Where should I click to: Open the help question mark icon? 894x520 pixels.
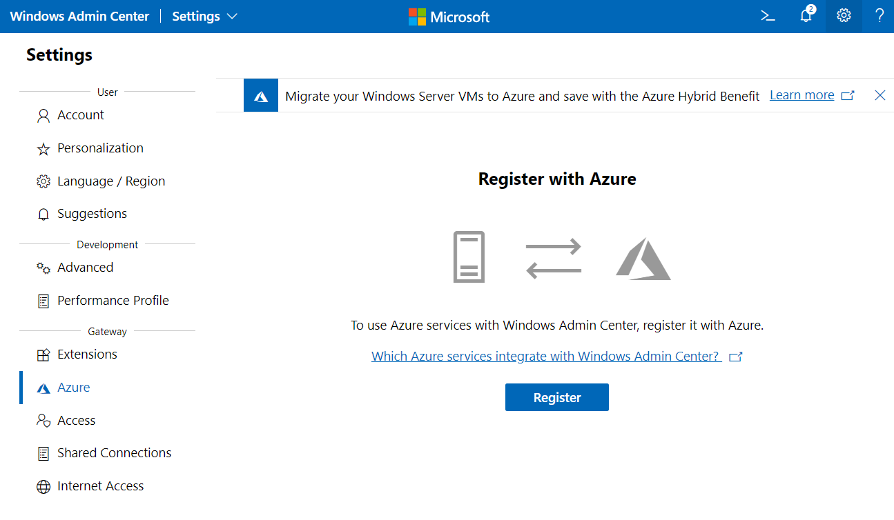pos(879,16)
